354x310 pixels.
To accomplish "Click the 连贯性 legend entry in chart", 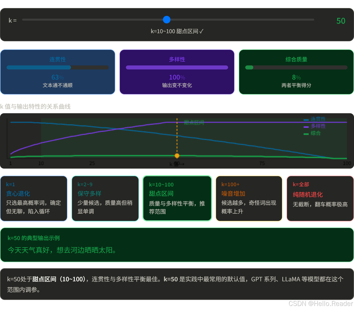I will pyautogui.click(x=315, y=119).
